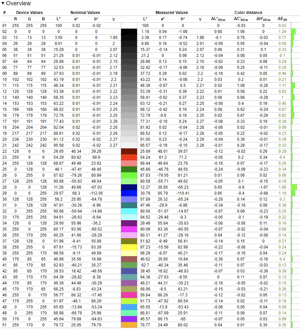302x329 pixels.
Task: Click ΔE00 value 1.26 in row 02
Action: pyautogui.click(x=282, y=32)
